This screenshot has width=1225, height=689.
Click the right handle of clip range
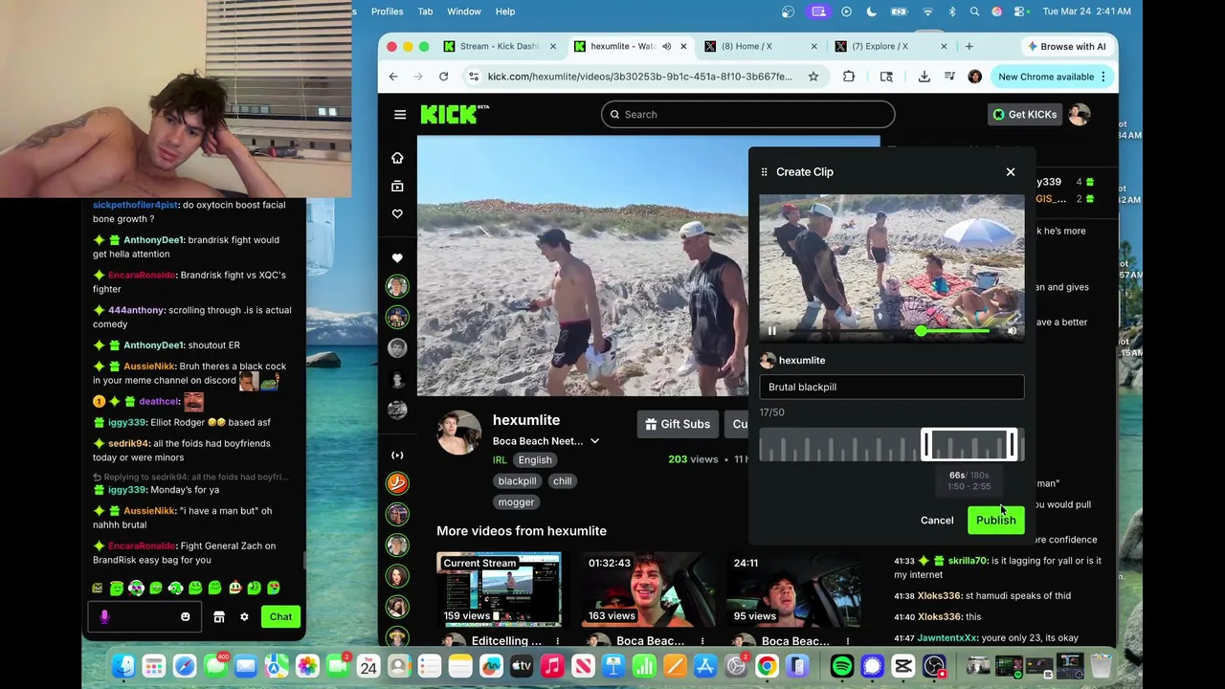pos(1013,445)
